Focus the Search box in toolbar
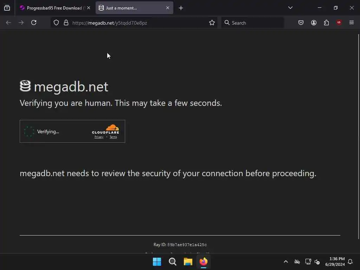 coord(252,23)
